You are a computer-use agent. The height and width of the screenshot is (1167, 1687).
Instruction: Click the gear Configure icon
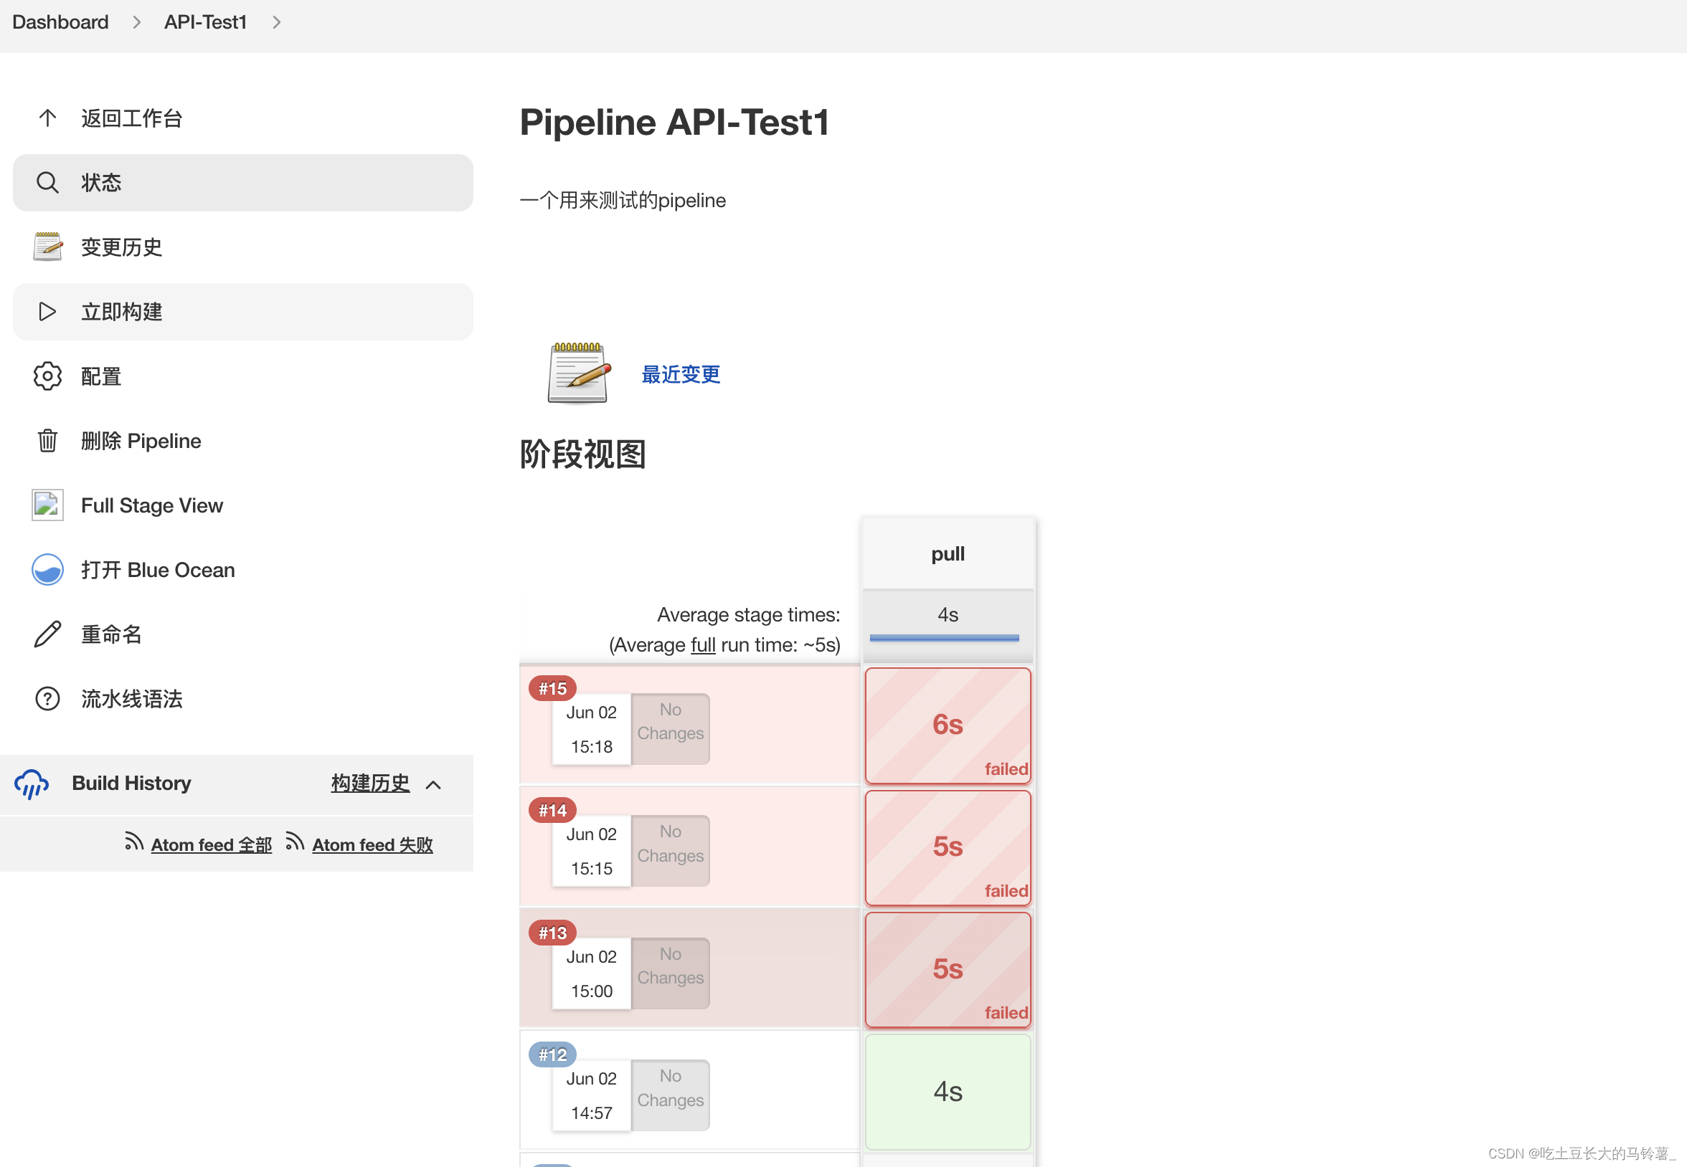click(x=47, y=376)
